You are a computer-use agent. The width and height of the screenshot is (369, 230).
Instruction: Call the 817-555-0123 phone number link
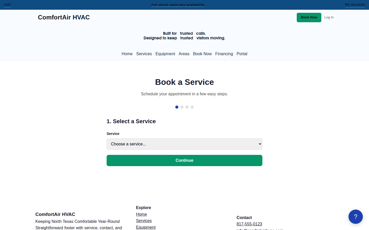coord(249,224)
